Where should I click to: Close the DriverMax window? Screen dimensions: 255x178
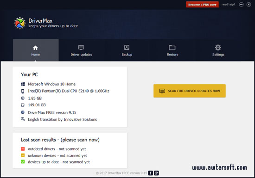click(x=249, y=5)
